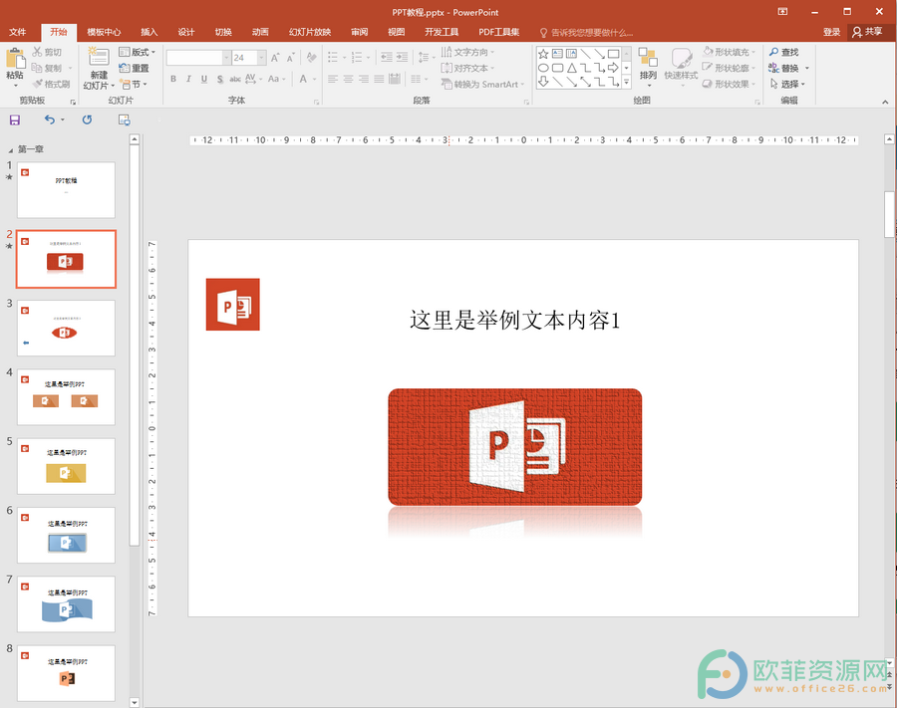Click the Find (查找) magnifier button
The width and height of the screenshot is (897, 708).
coord(783,52)
